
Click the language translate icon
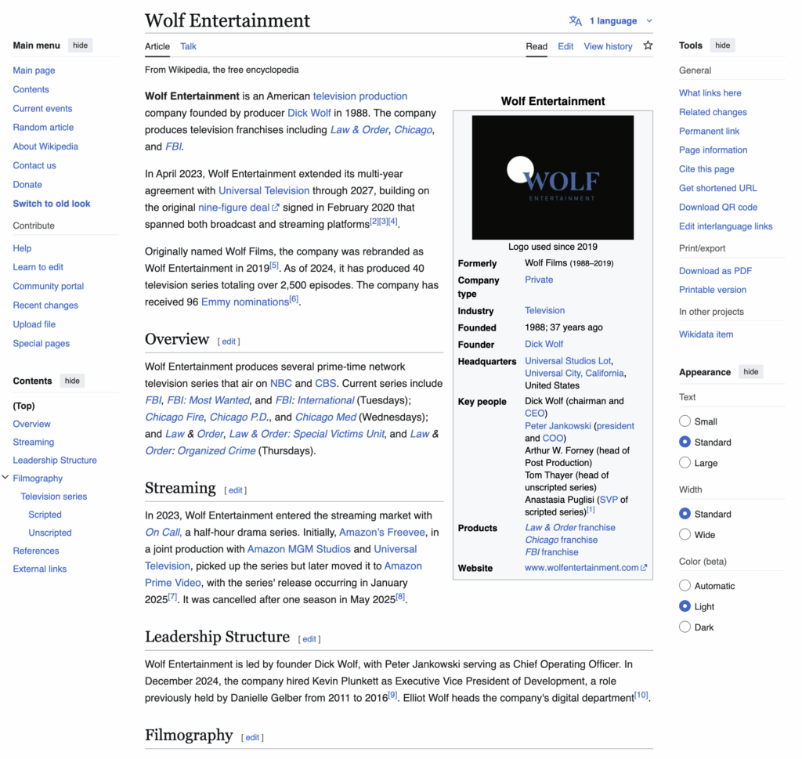point(576,21)
